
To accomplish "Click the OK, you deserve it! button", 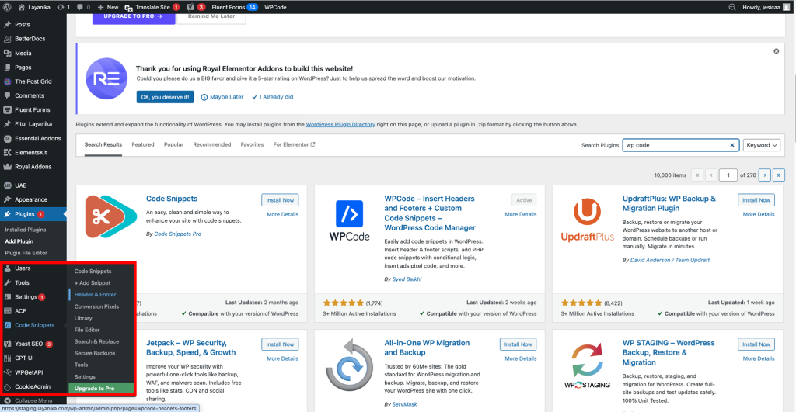I will pyautogui.click(x=165, y=97).
